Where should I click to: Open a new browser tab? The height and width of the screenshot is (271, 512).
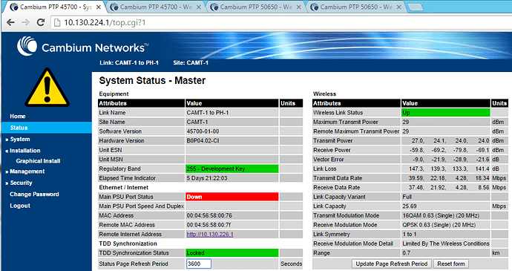pos(415,7)
